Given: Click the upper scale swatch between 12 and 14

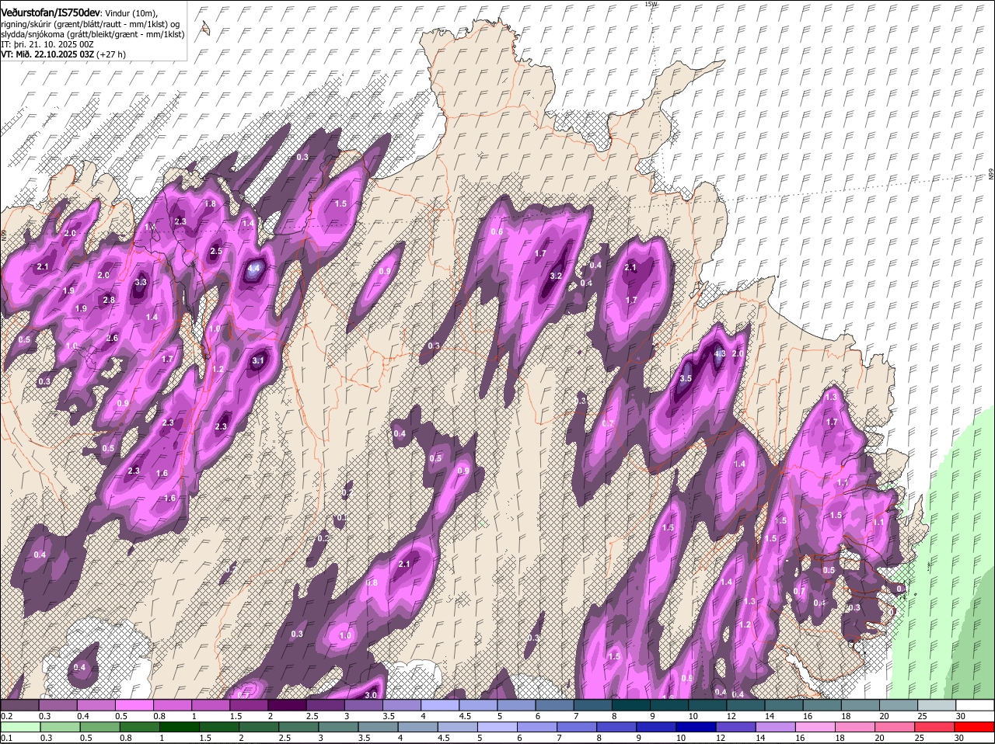Looking at the screenshot, I should tap(745, 705).
